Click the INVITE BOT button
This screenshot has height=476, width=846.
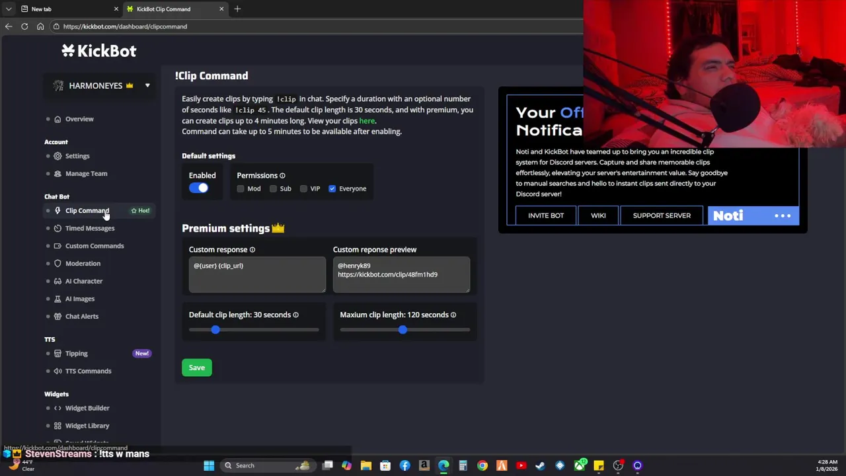(546, 216)
